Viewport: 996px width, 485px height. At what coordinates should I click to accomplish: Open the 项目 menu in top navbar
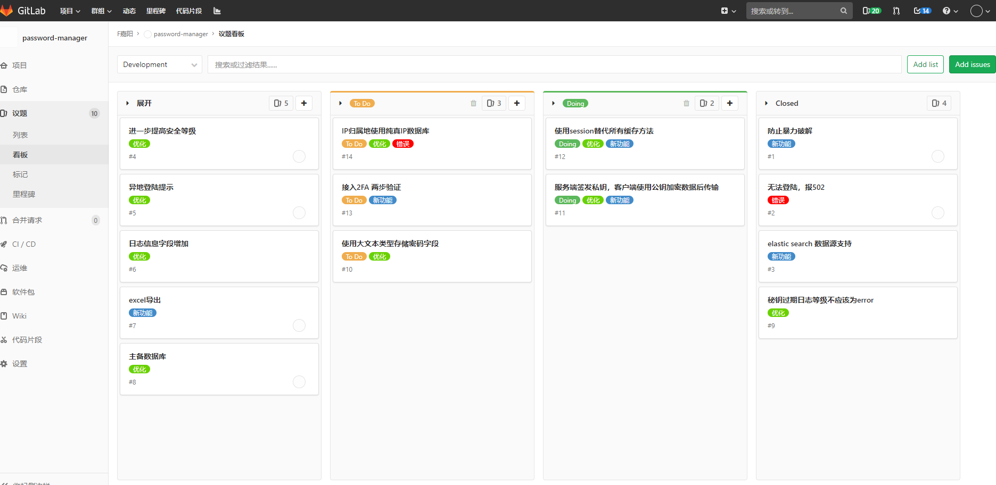click(x=70, y=11)
